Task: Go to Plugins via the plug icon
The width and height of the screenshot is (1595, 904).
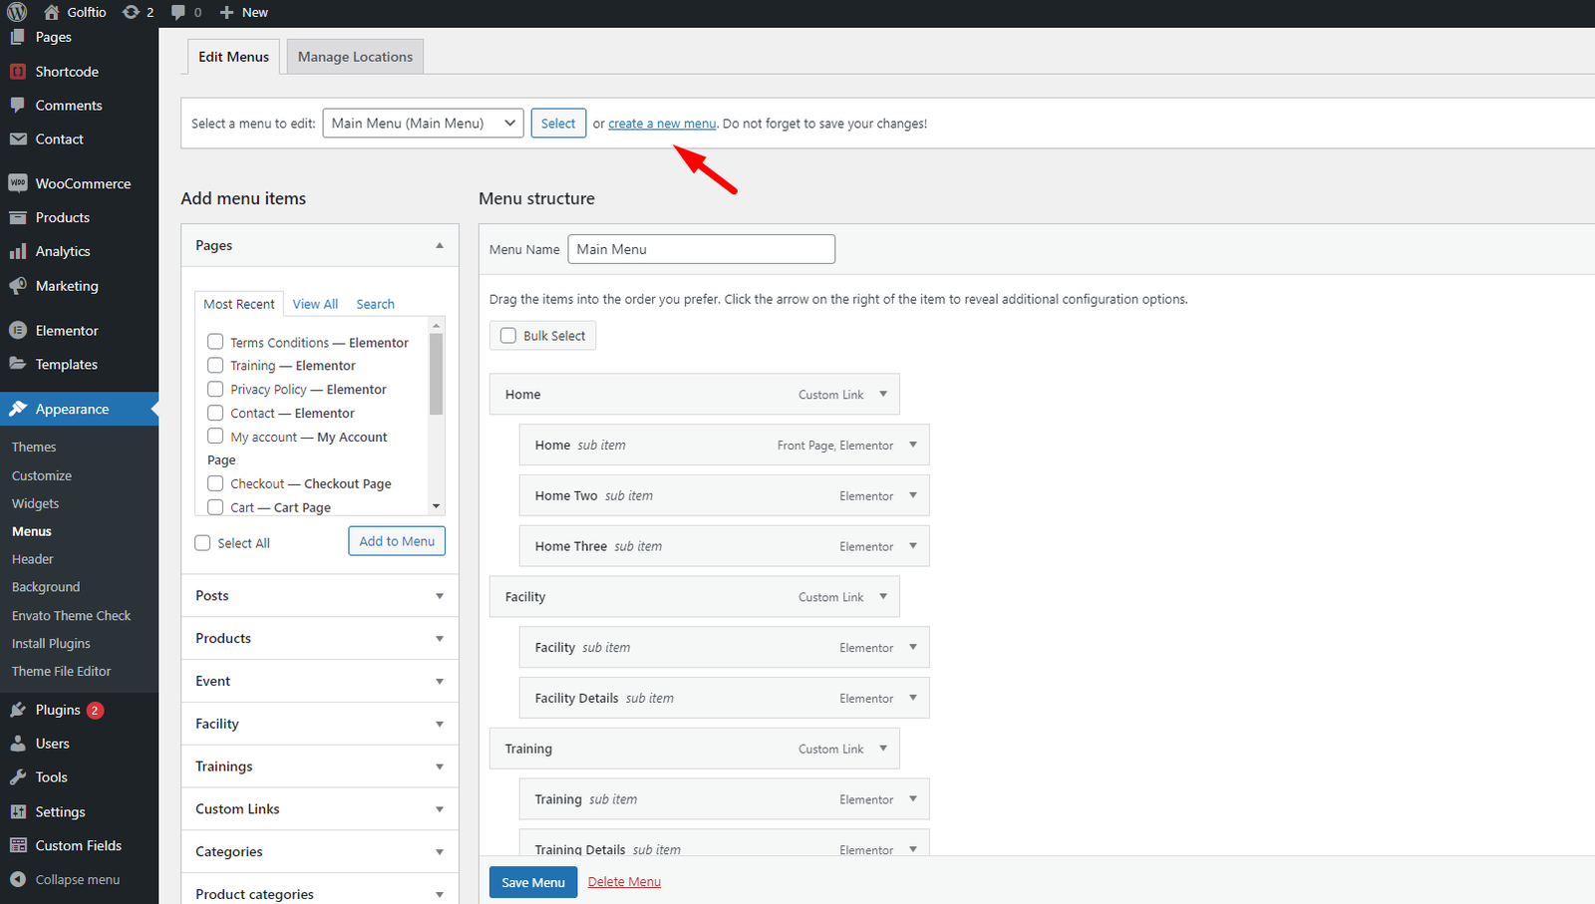Action: (x=17, y=710)
